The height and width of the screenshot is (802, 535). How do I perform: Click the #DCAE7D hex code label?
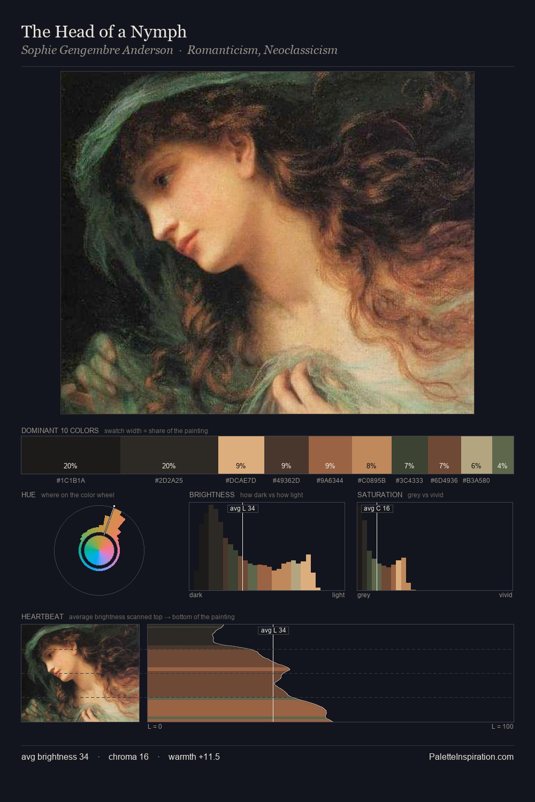[x=241, y=481]
